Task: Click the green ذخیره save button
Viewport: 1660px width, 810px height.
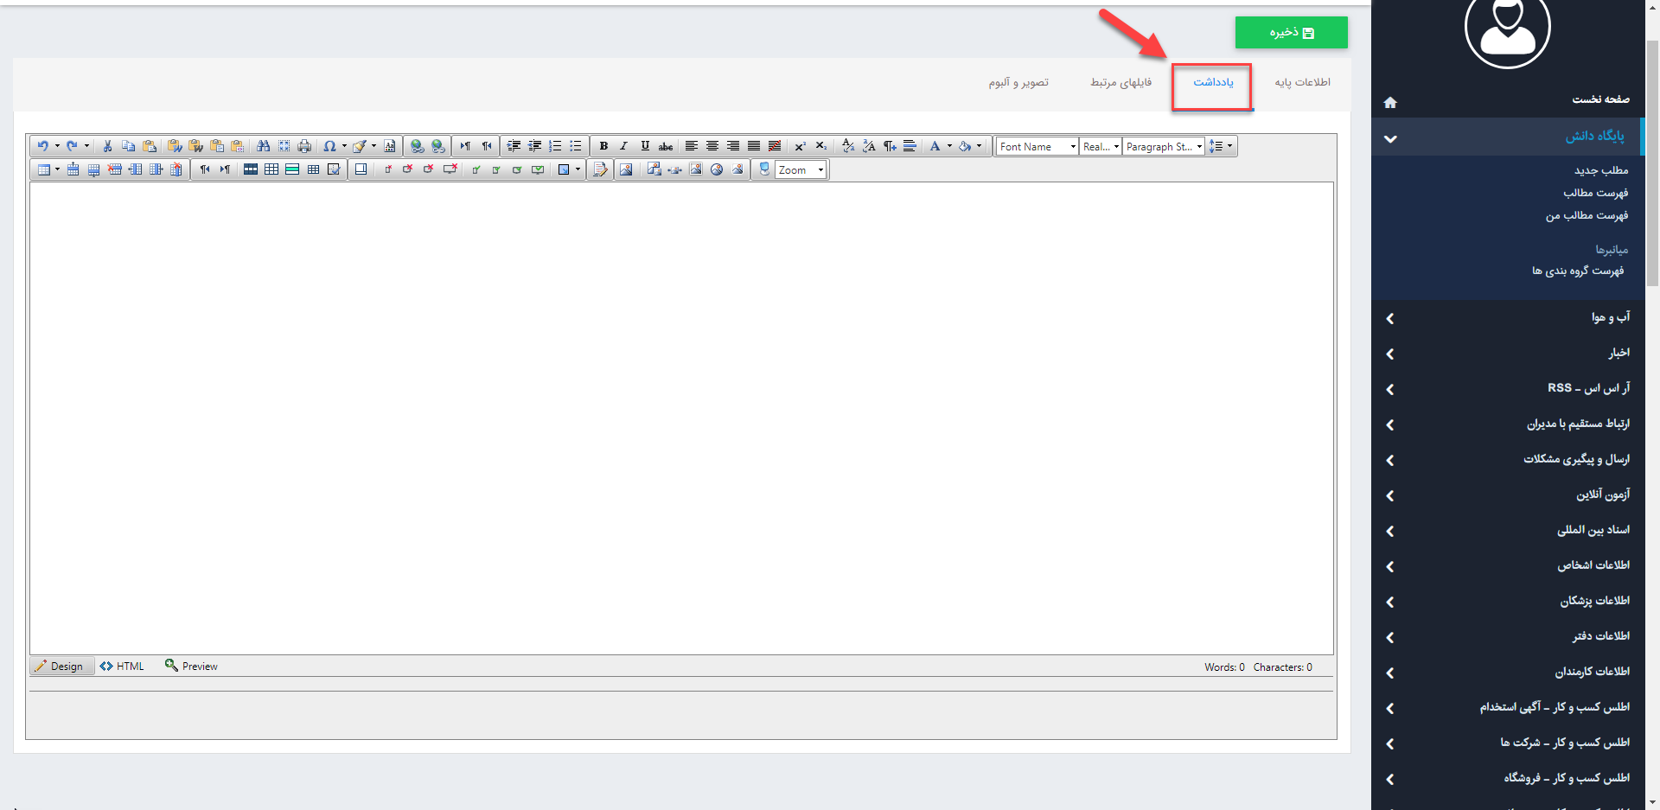Action: click(1291, 33)
